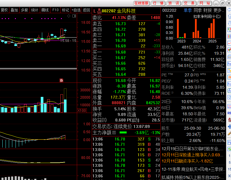Open the watchlist table icon in sidebar

coord(229,30)
